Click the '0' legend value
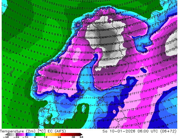The width and height of the screenshot is (179, 138). coord(35,137)
